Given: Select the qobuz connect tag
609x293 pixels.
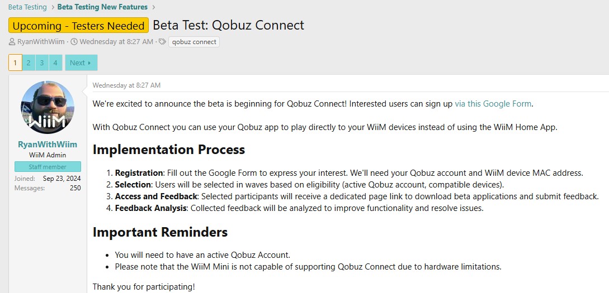Looking at the screenshot, I should tap(194, 42).
